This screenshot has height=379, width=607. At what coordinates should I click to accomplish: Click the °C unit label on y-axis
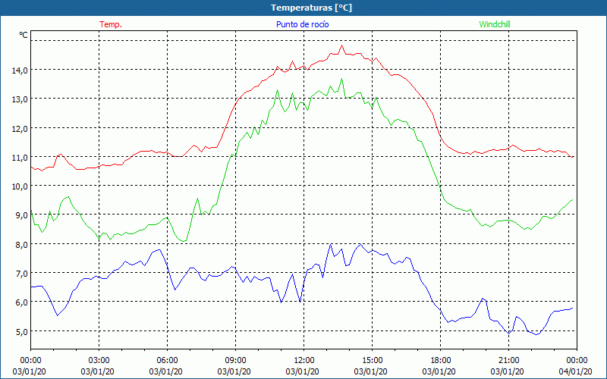click(x=24, y=35)
